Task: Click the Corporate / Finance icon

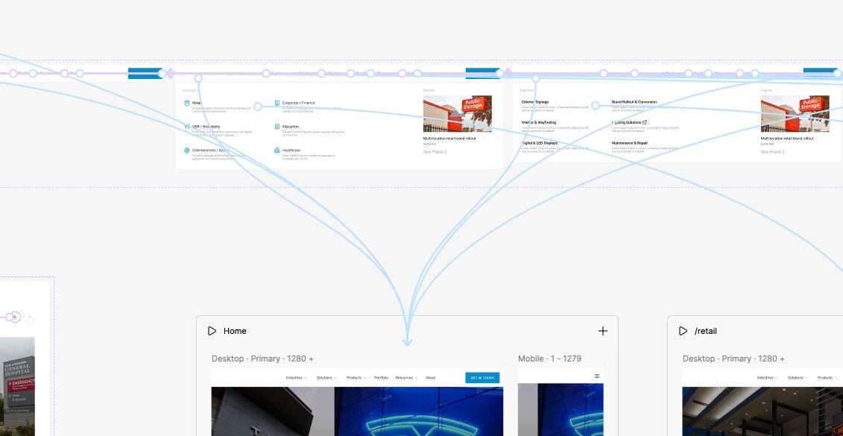Action: click(x=277, y=103)
